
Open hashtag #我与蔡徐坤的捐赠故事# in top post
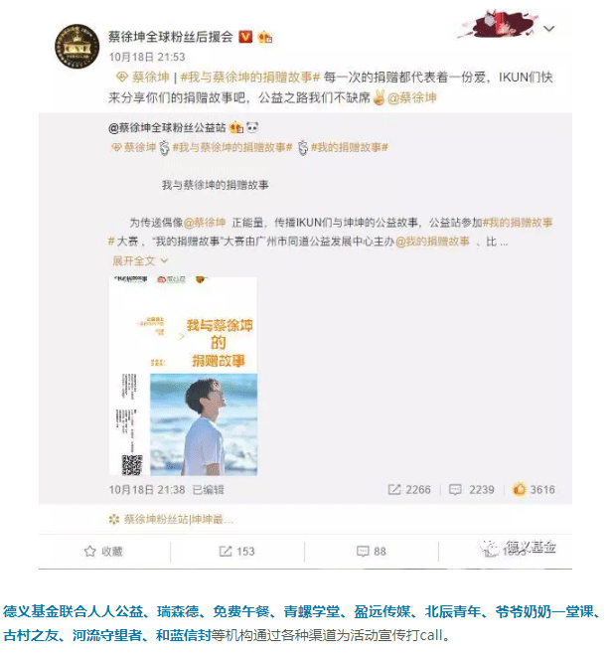[x=250, y=78]
